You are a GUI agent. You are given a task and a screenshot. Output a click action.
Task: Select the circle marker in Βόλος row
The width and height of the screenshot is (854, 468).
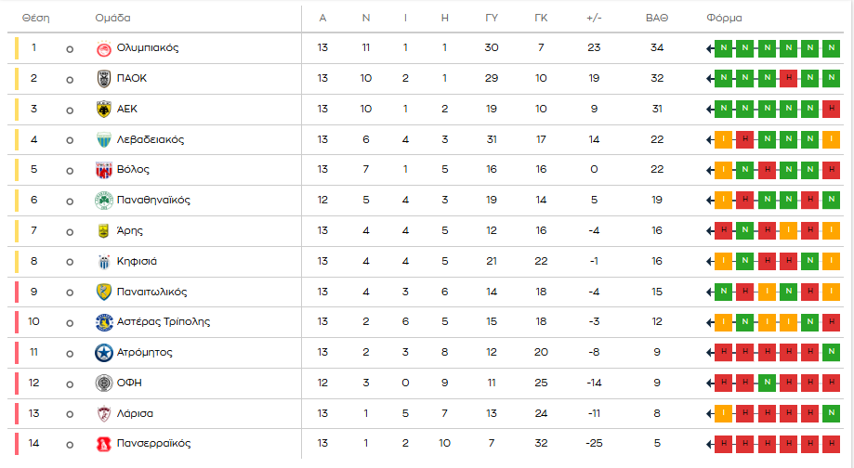coord(70,171)
